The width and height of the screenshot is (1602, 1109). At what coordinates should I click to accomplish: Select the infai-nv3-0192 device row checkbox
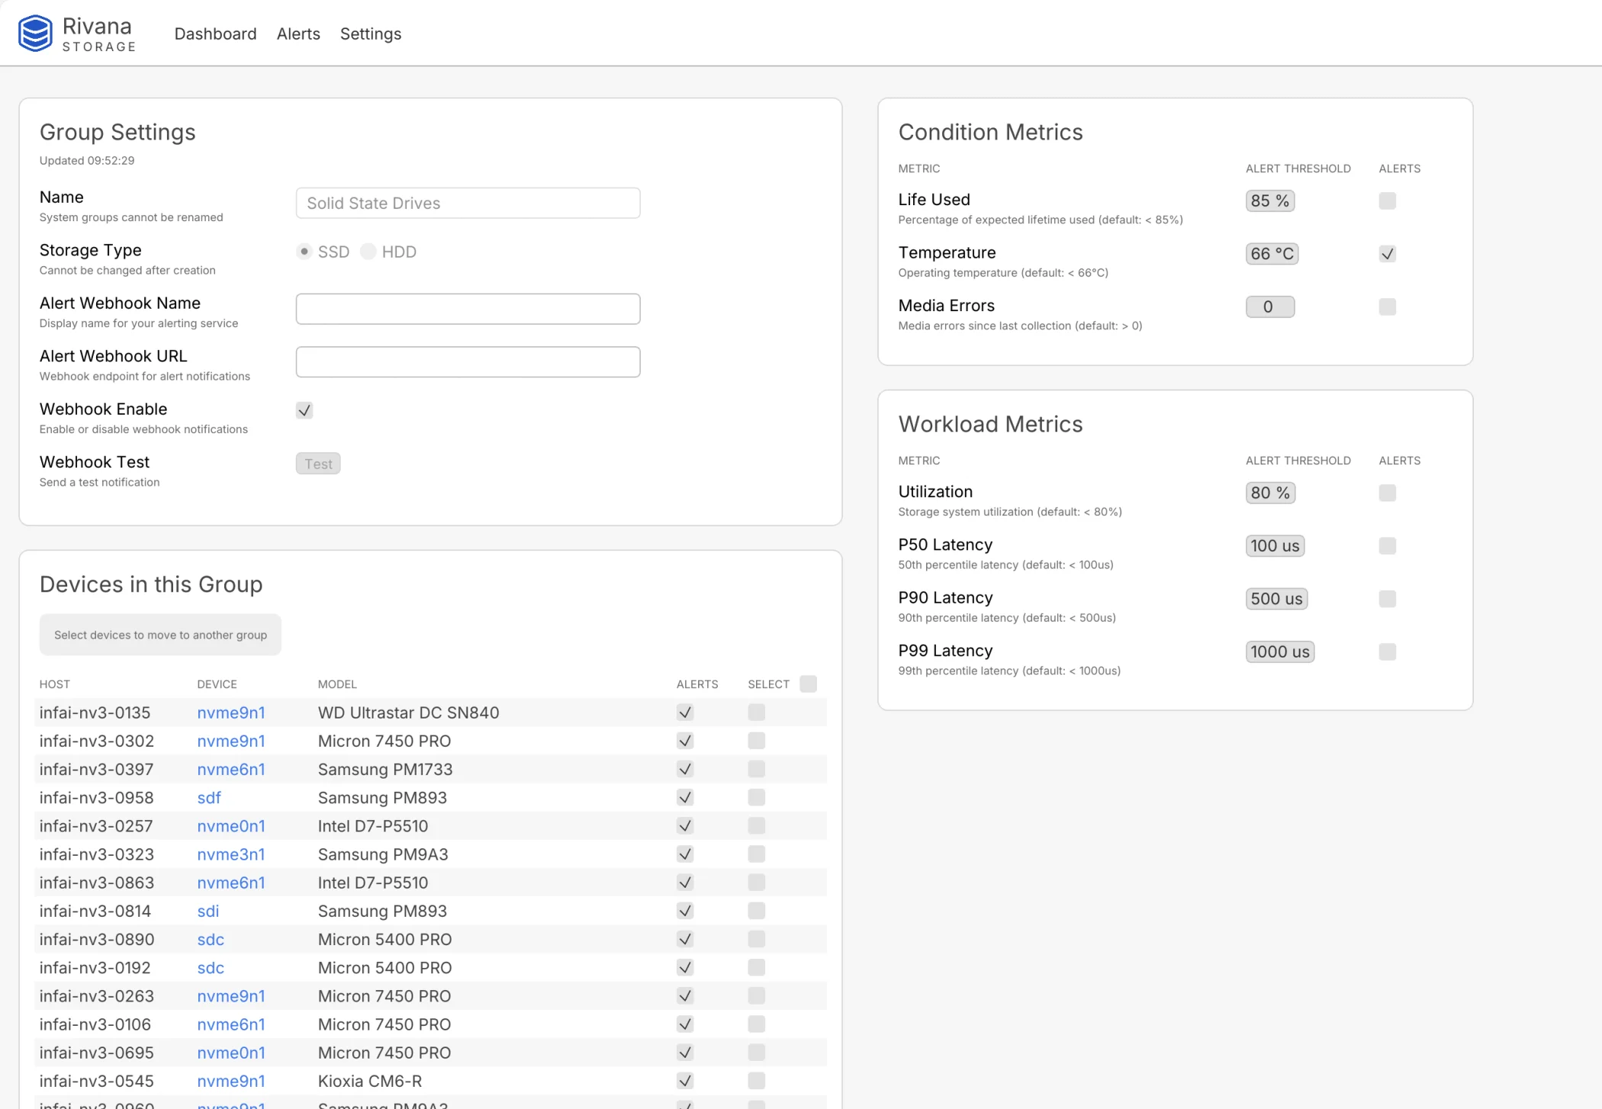pyautogui.click(x=757, y=968)
